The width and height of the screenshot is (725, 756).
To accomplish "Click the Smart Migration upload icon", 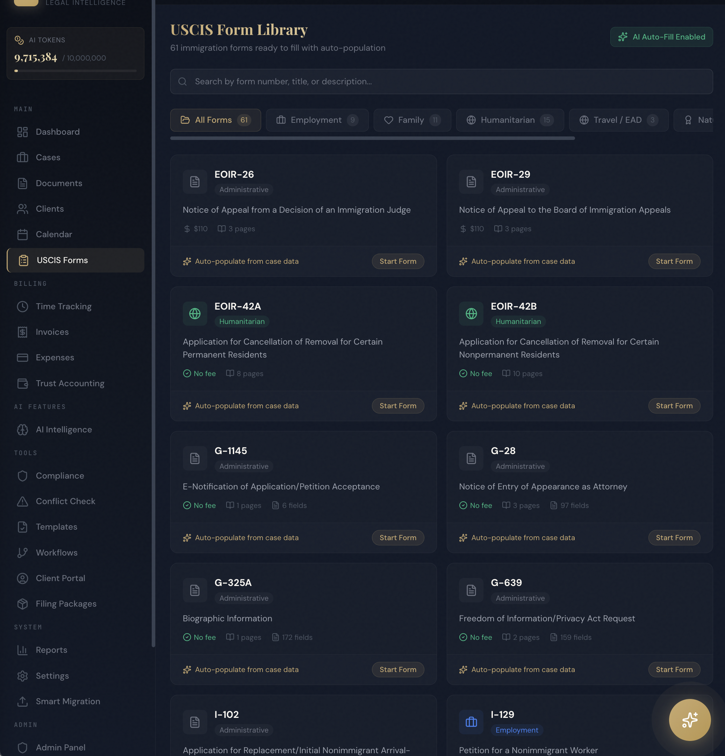I will click(x=22, y=702).
